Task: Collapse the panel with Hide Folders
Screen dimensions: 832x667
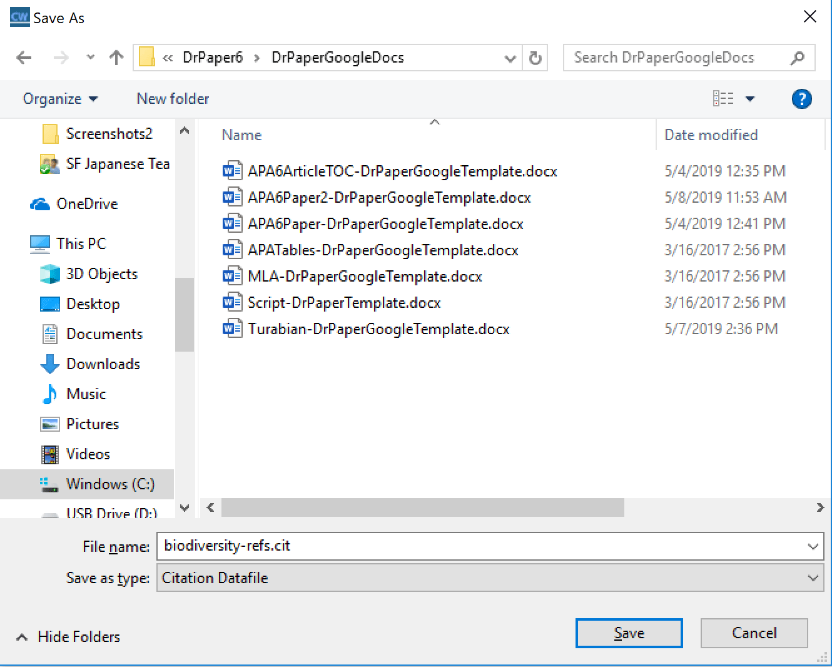Action: (x=68, y=636)
